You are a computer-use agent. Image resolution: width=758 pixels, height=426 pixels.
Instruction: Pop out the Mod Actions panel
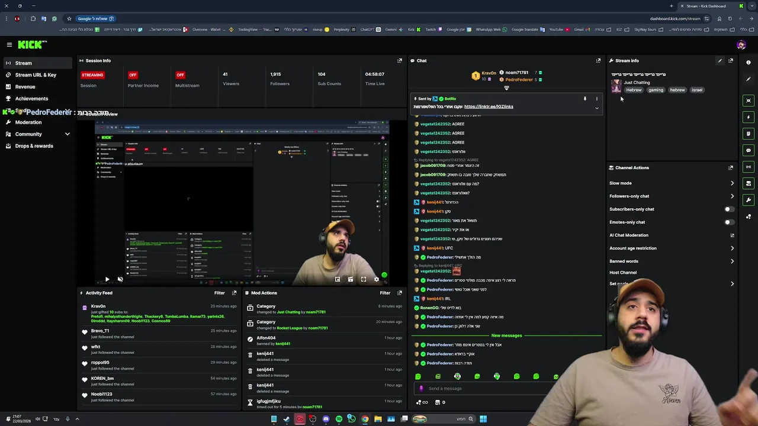coord(400,293)
